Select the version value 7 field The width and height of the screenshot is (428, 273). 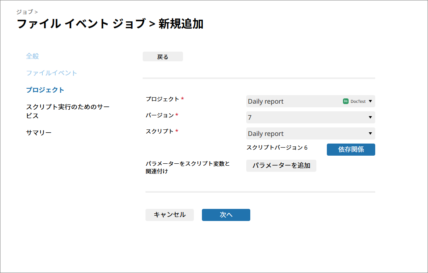click(306, 117)
